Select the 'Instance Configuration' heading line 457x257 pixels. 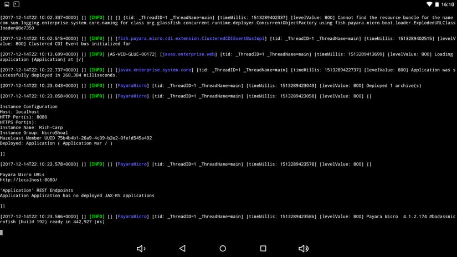(x=29, y=106)
